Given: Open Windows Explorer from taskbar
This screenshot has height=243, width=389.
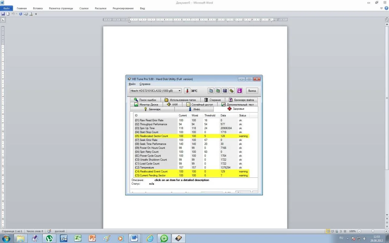Looking at the screenshot, I should (x=21, y=238).
